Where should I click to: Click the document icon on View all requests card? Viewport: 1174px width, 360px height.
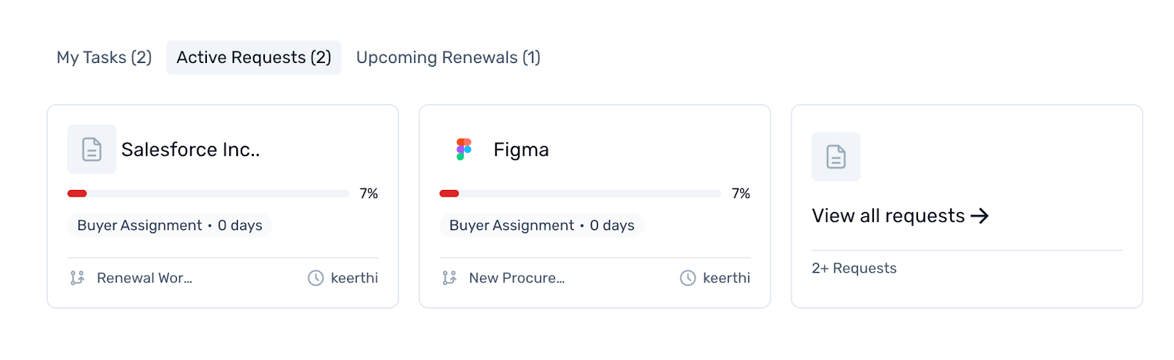tap(836, 157)
